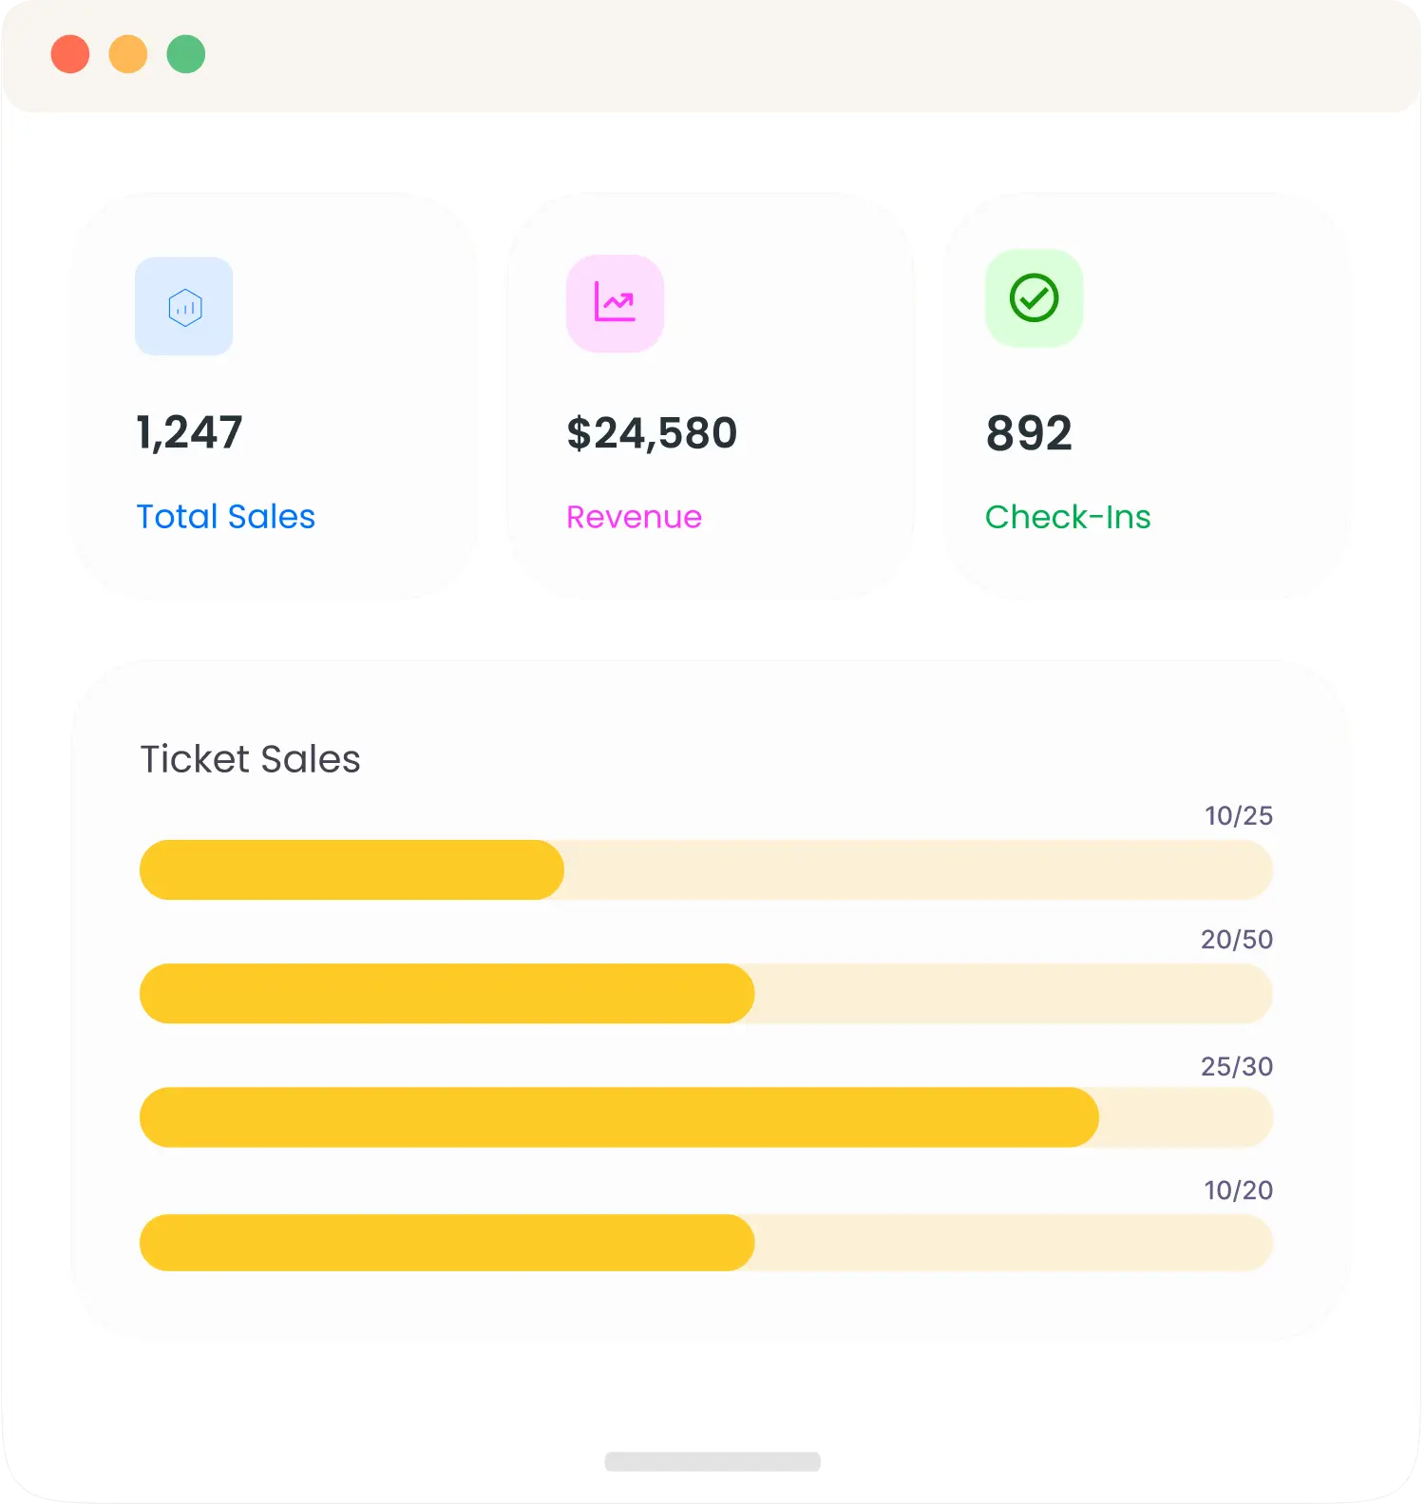Click the pink revenue trend chart icon
Viewport: 1425px width, 1505px height.
coord(615,303)
